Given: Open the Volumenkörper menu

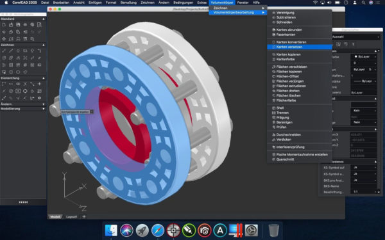Looking at the screenshot, I should 222,3.
